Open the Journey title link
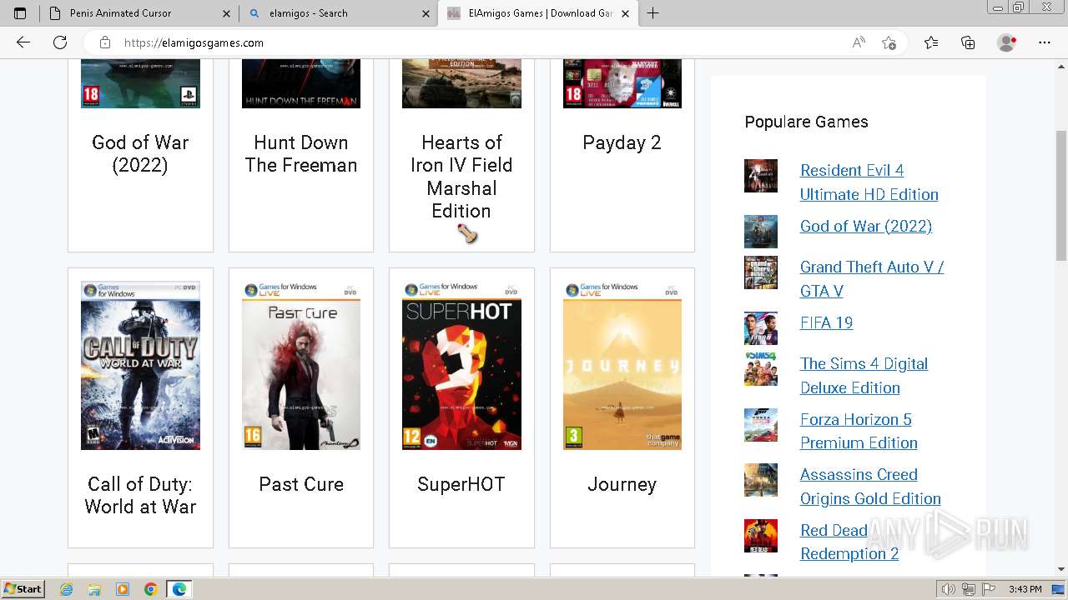Image resolution: width=1068 pixels, height=600 pixels. [x=622, y=484]
